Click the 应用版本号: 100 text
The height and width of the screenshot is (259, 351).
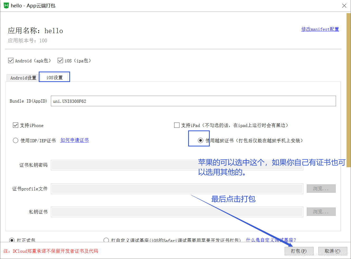(x=27, y=40)
